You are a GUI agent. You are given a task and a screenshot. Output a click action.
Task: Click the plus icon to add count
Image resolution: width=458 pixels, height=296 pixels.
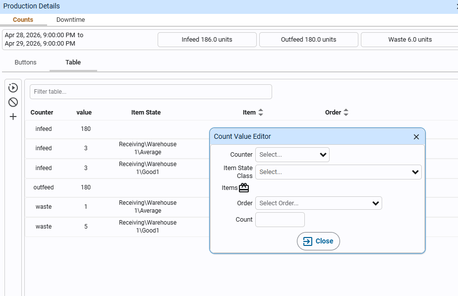point(13,117)
